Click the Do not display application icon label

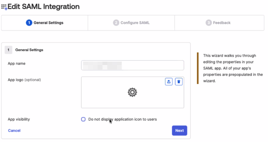click(x=122, y=119)
